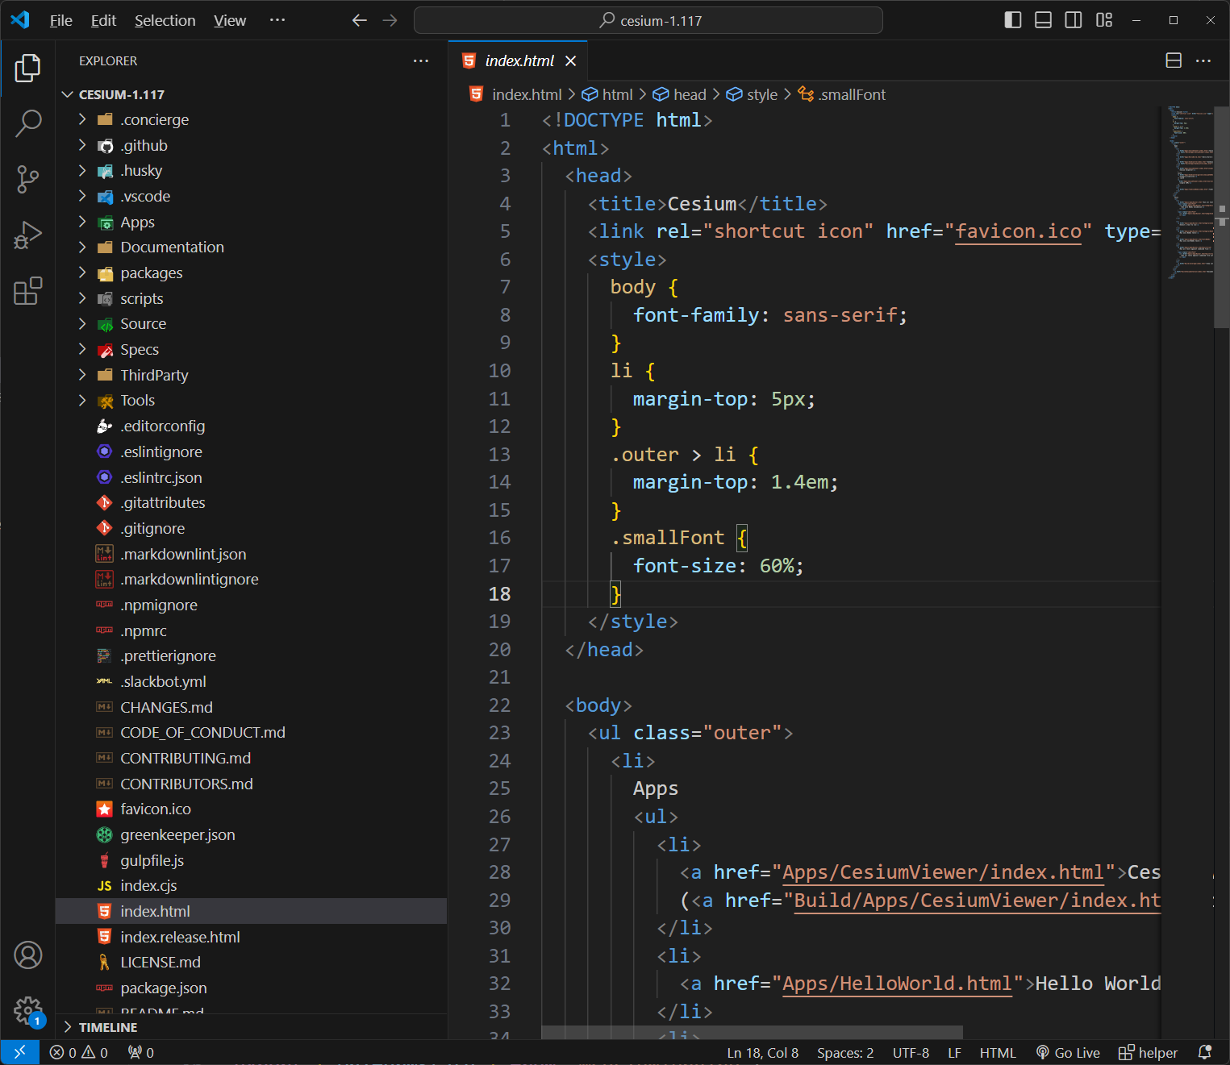
Task: Open the View menu
Action: (230, 20)
